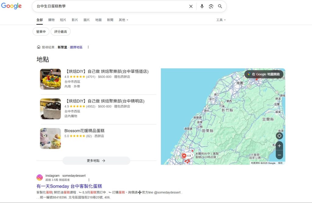
Task: Toggle the 評分最高 filter chip
Action: point(61,32)
